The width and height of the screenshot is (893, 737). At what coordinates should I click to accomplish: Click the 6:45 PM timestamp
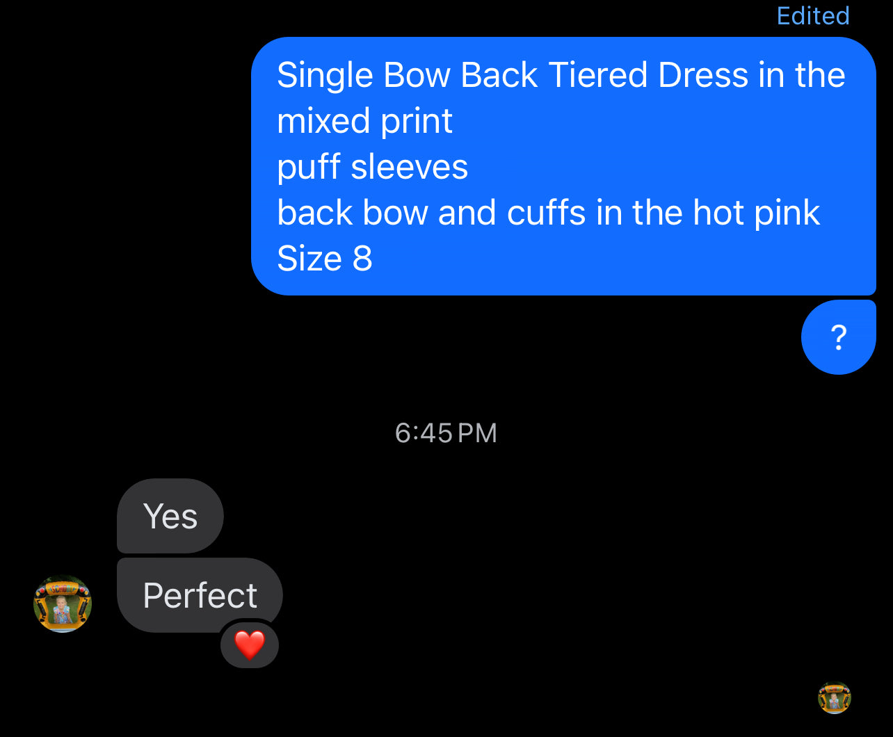pyautogui.click(x=446, y=433)
